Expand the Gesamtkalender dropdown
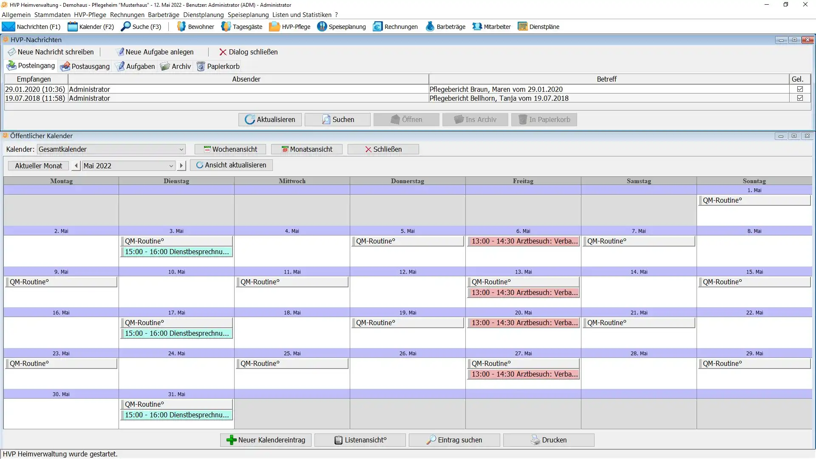The height and width of the screenshot is (459, 816). coord(181,150)
